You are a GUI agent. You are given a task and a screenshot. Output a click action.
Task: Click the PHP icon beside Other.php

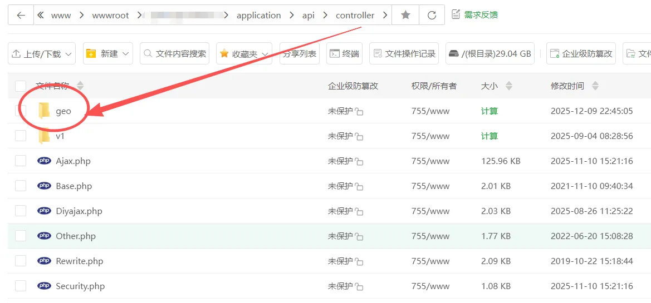44,235
